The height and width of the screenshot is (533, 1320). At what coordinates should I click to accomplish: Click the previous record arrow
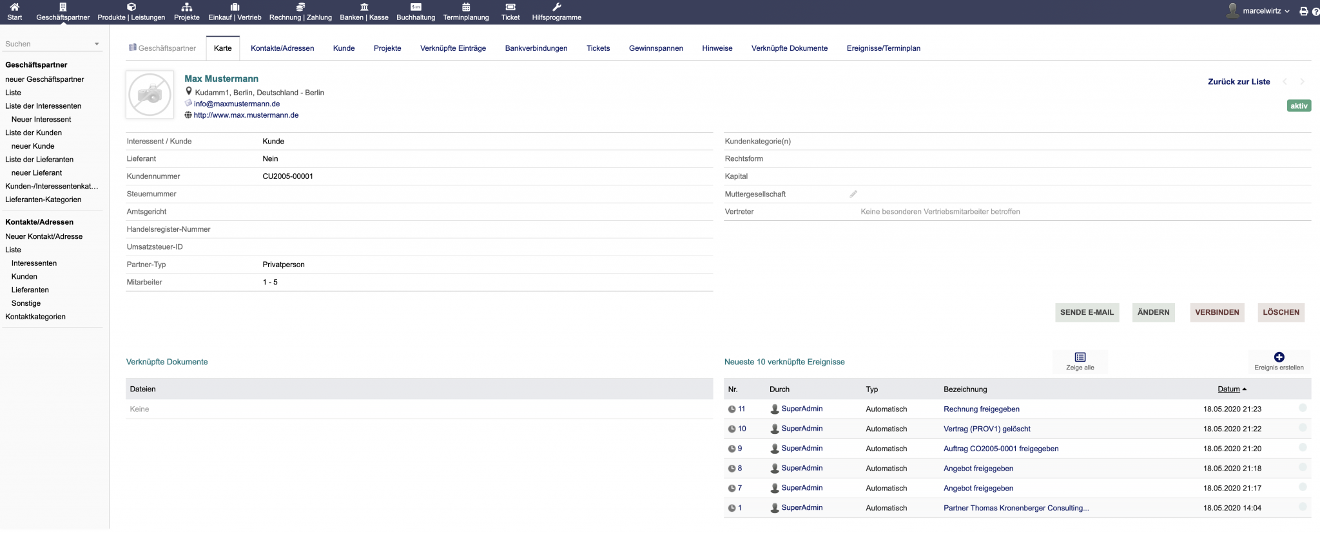coord(1285,82)
